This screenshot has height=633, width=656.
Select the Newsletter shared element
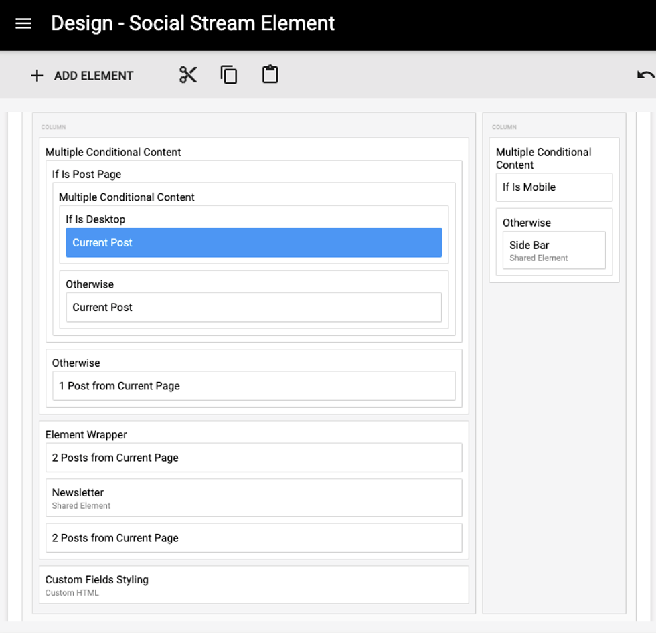(x=254, y=498)
